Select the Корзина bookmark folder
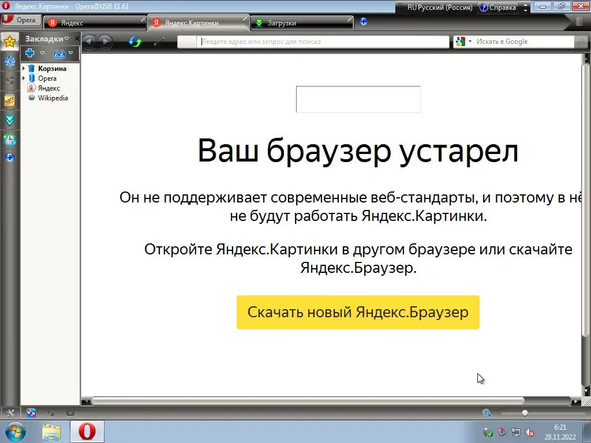 [52, 69]
